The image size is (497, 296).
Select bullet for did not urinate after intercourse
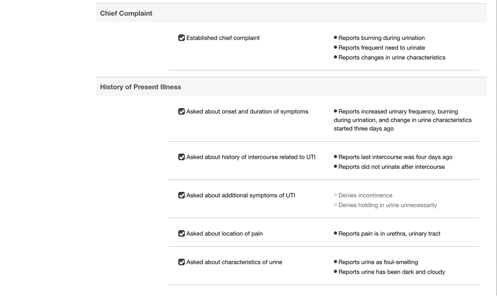pos(335,167)
